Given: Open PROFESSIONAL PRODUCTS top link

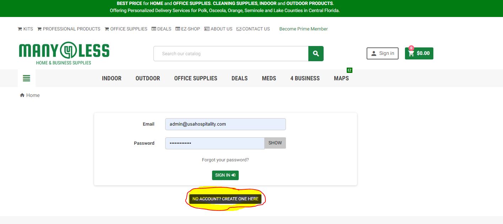Looking at the screenshot, I should point(69,29).
